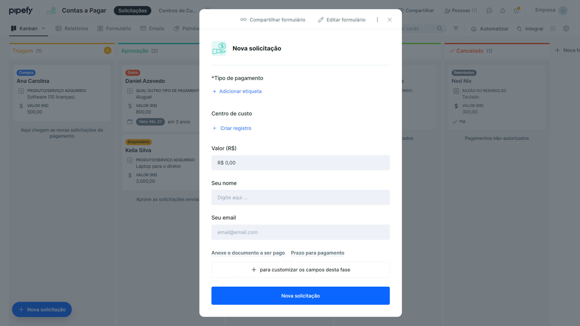Click the search magnifier in cards search

click(440, 29)
